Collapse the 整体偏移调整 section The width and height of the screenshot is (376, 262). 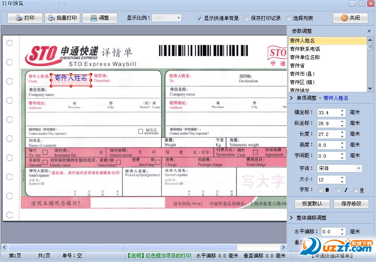point(291,218)
